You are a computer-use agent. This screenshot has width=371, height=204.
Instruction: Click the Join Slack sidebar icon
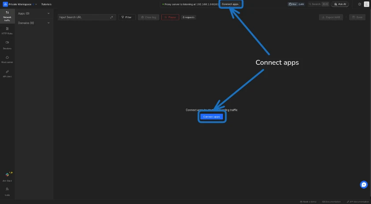pos(7,177)
